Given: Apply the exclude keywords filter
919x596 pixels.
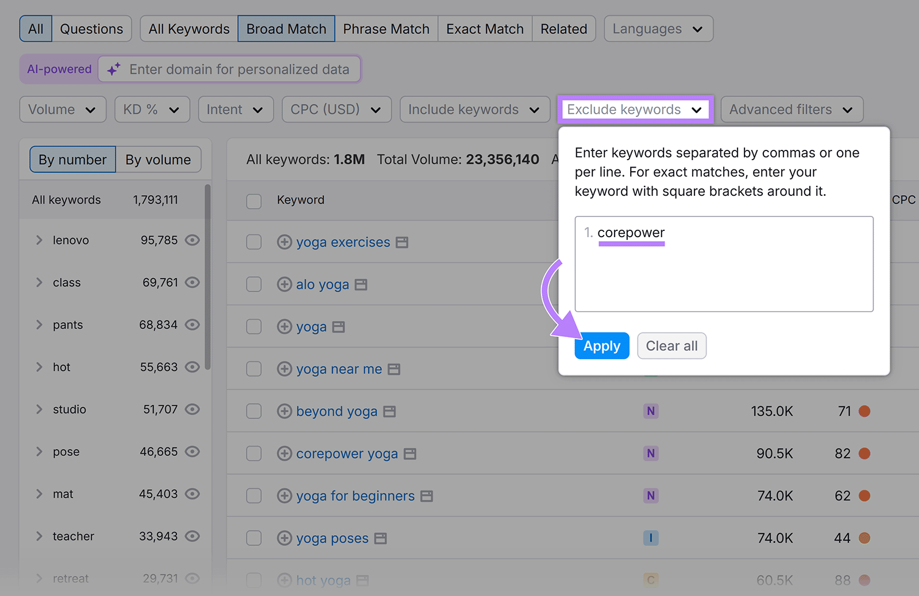Looking at the screenshot, I should pos(601,346).
